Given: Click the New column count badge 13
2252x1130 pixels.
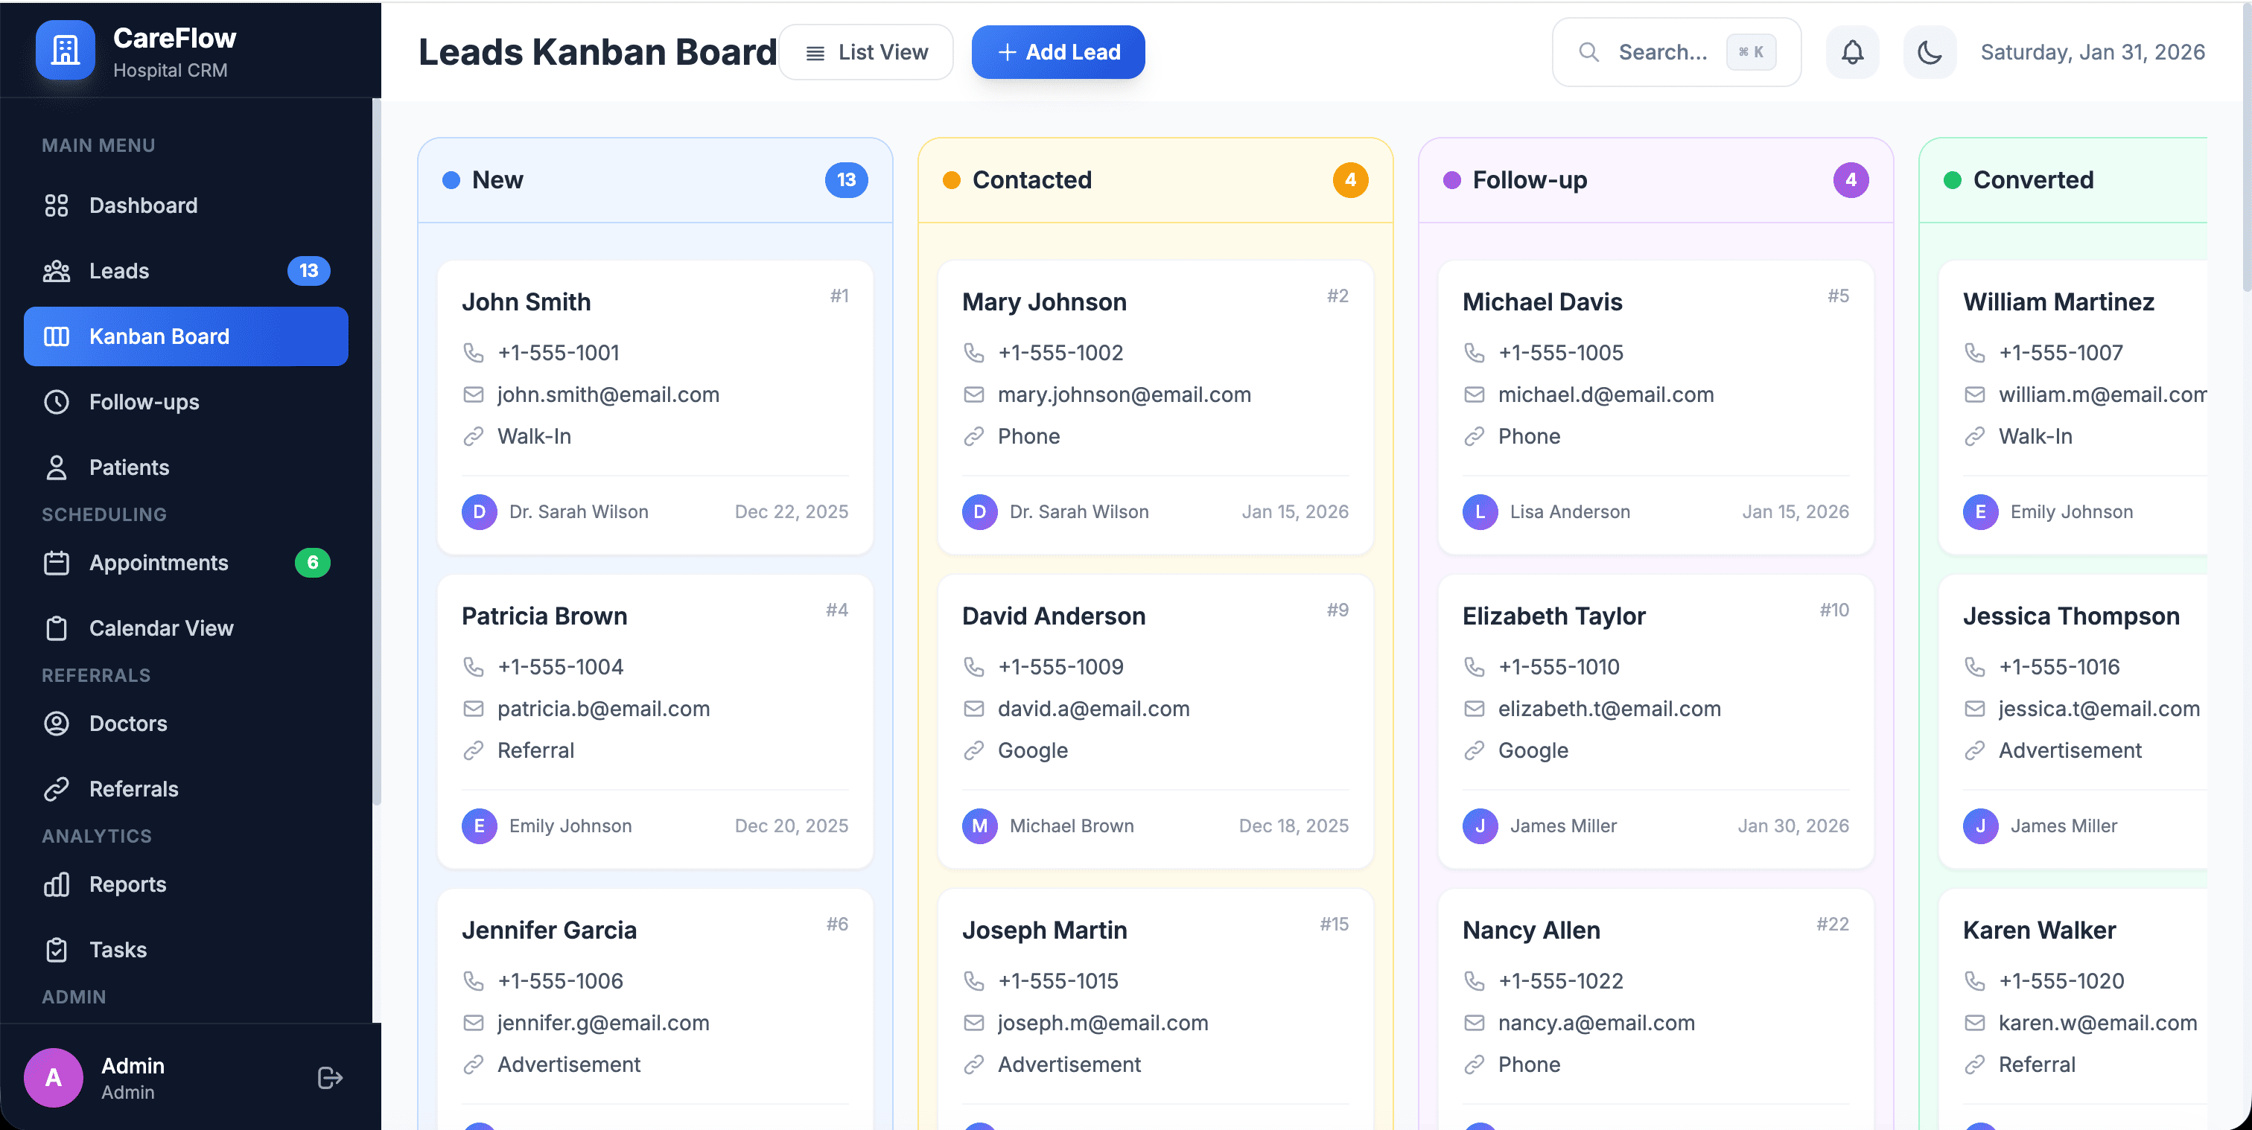Looking at the screenshot, I should tap(845, 180).
